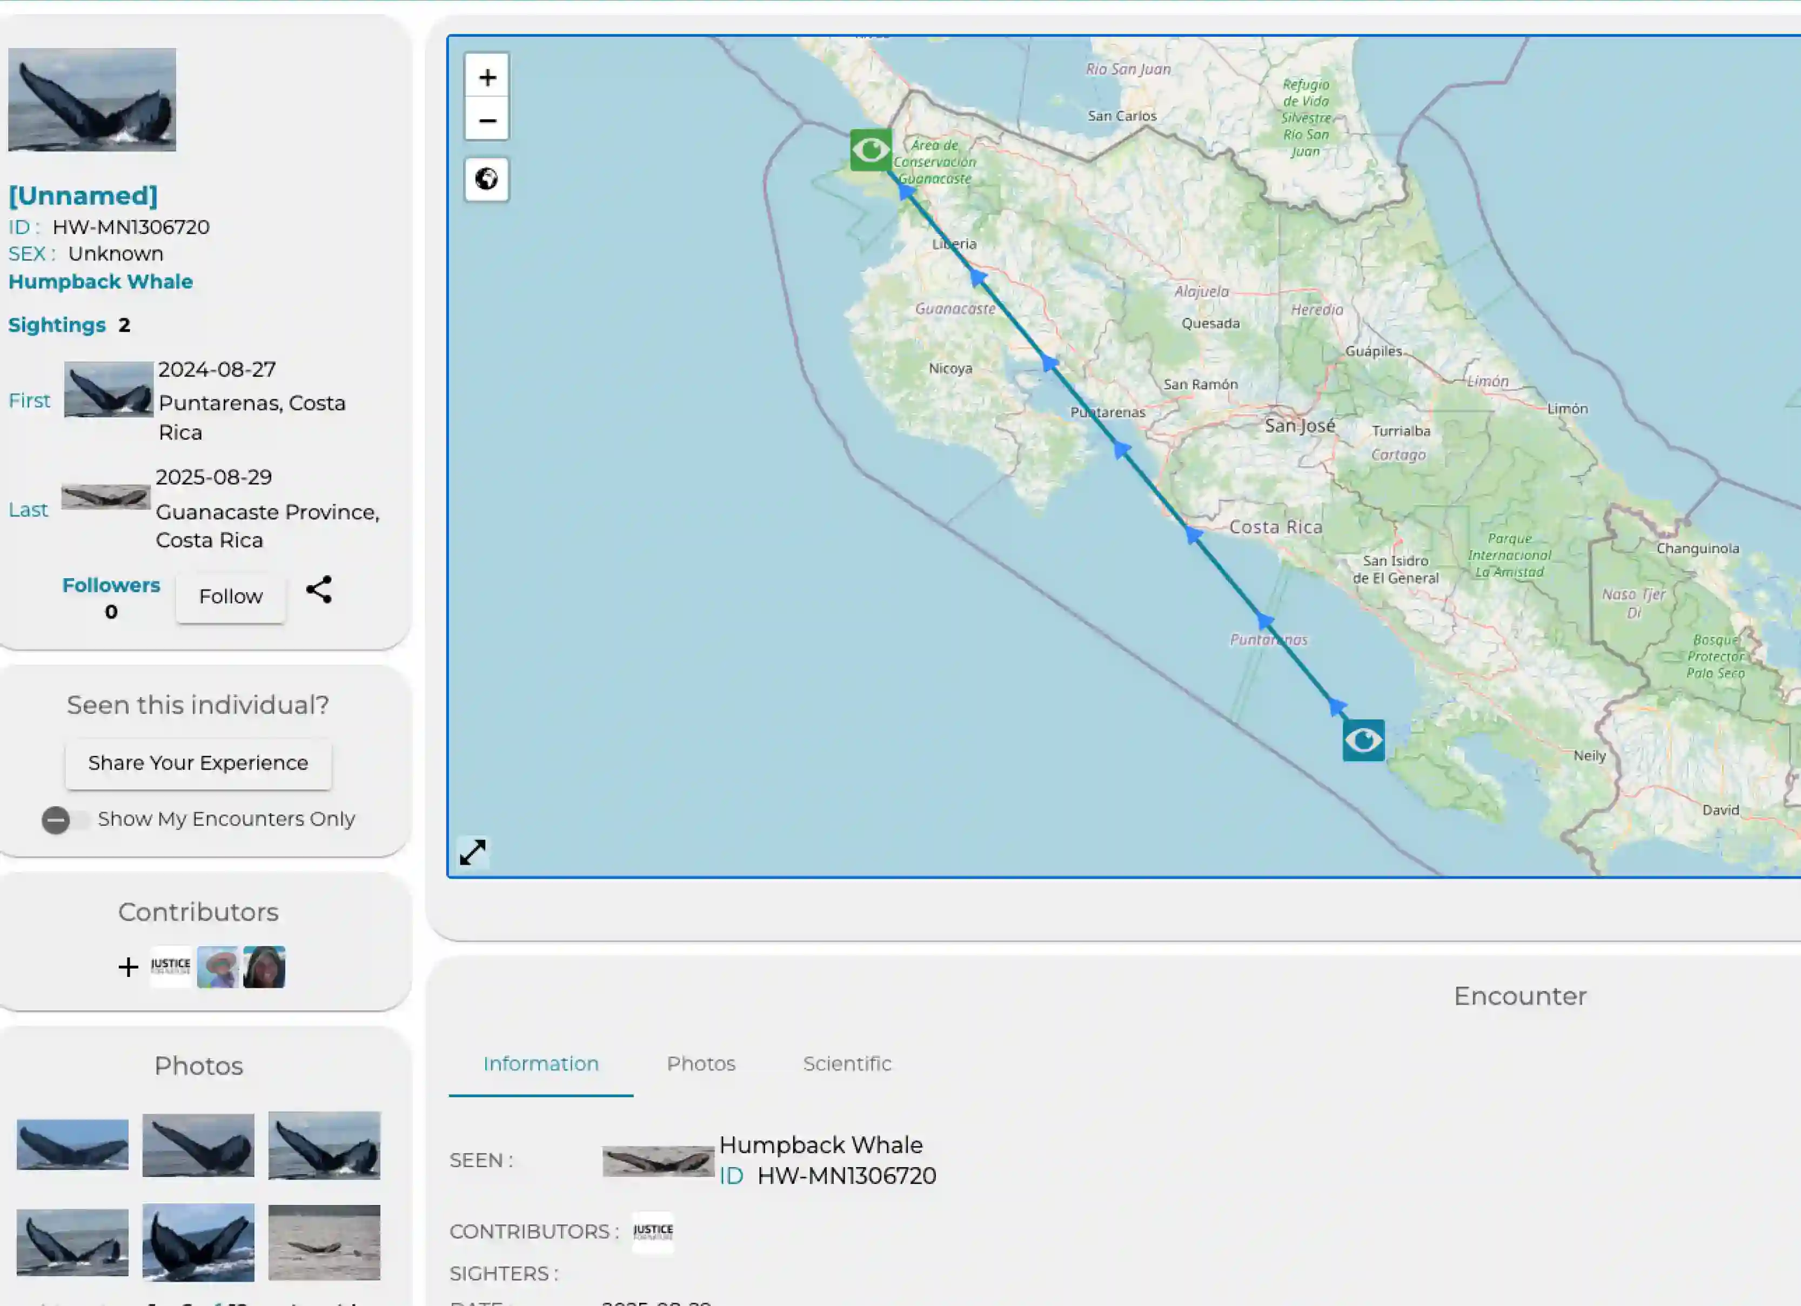Screen dimensions: 1801x1306
Task: Click the green eye sighting marker
Action: pyautogui.click(x=871, y=150)
